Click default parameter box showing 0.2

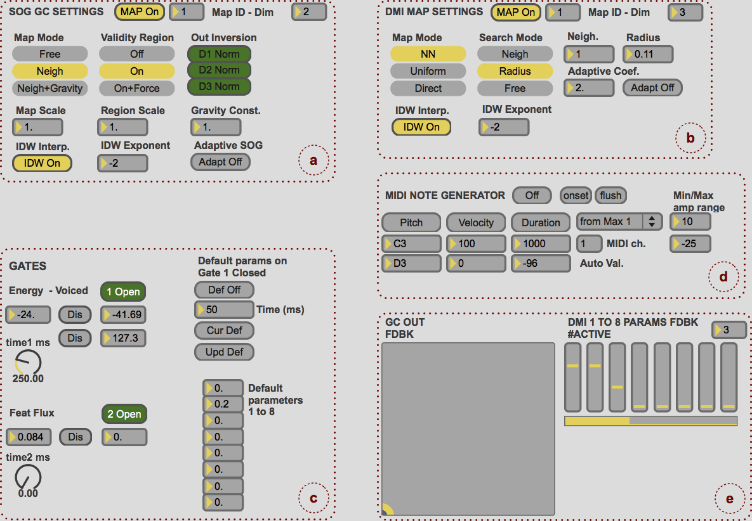coord(223,404)
